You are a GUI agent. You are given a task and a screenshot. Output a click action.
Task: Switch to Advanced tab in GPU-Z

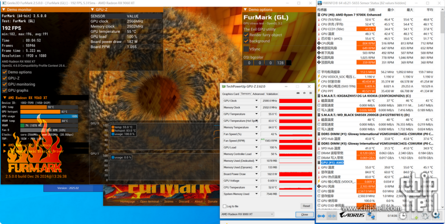[258, 94]
